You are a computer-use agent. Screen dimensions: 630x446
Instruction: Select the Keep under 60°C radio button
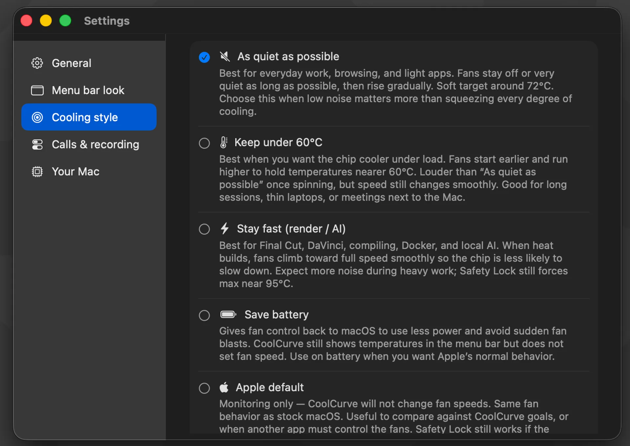coord(204,143)
